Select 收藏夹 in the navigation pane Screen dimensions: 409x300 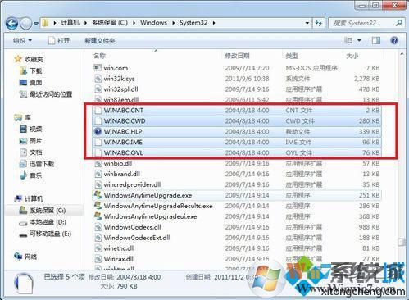click(34, 59)
